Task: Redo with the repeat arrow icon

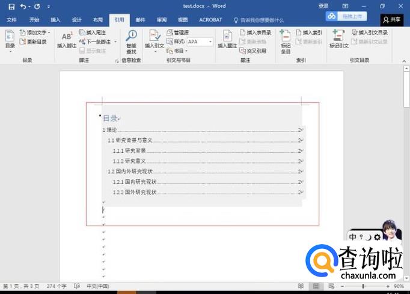Action: pos(37,7)
